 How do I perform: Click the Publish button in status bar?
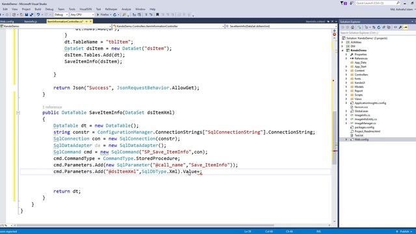tap(404, 231)
